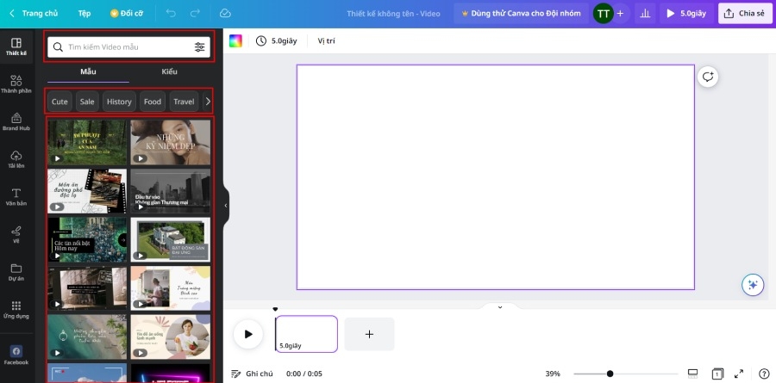This screenshot has height=383, width=776.
Task: Select the History category chip
Action: point(119,102)
